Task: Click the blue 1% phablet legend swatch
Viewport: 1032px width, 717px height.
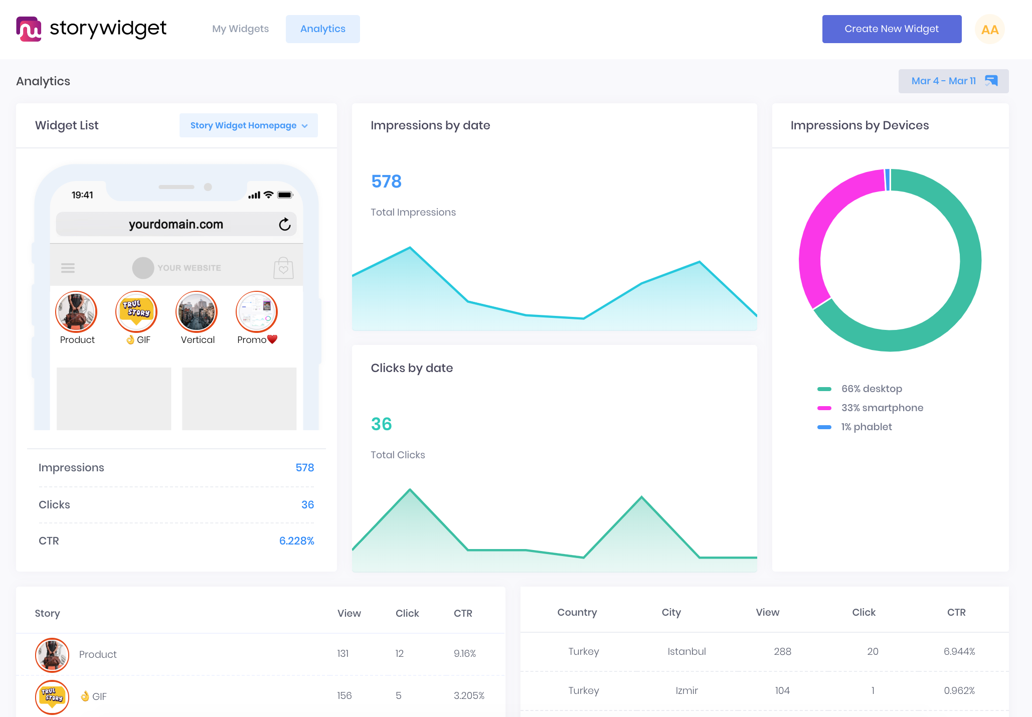Action: point(824,427)
